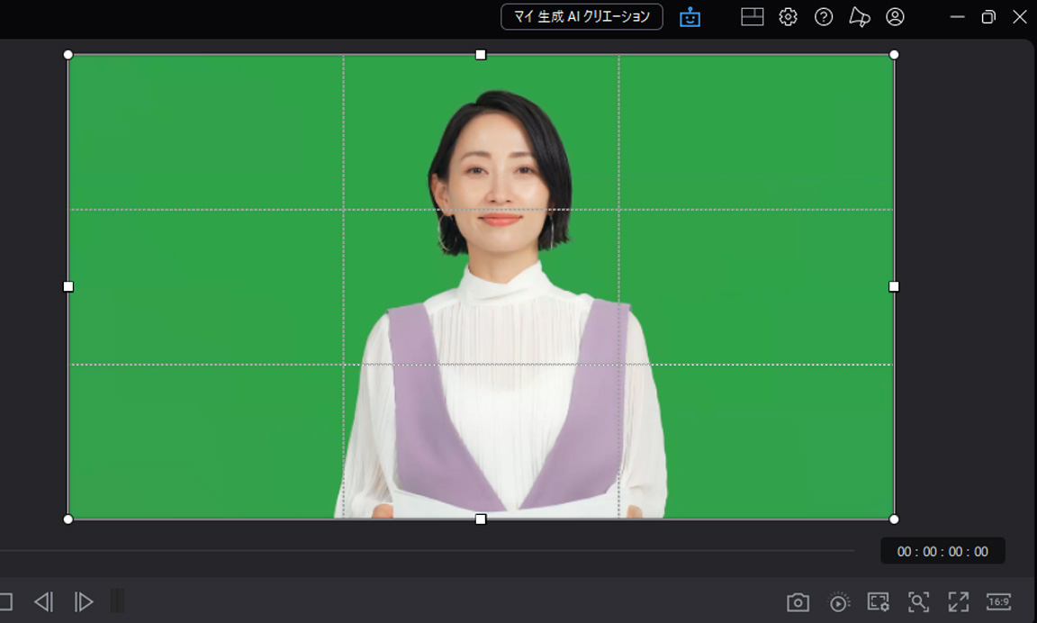This screenshot has height=623, width=1037.
Task: Open the help menu icon
Action: [824, 16]
